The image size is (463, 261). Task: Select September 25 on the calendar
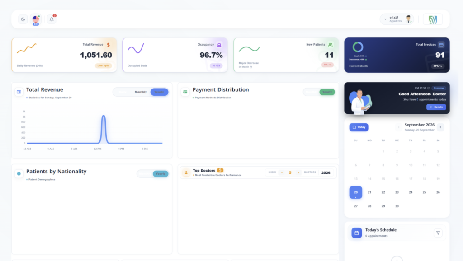click(x=424, y=192)
